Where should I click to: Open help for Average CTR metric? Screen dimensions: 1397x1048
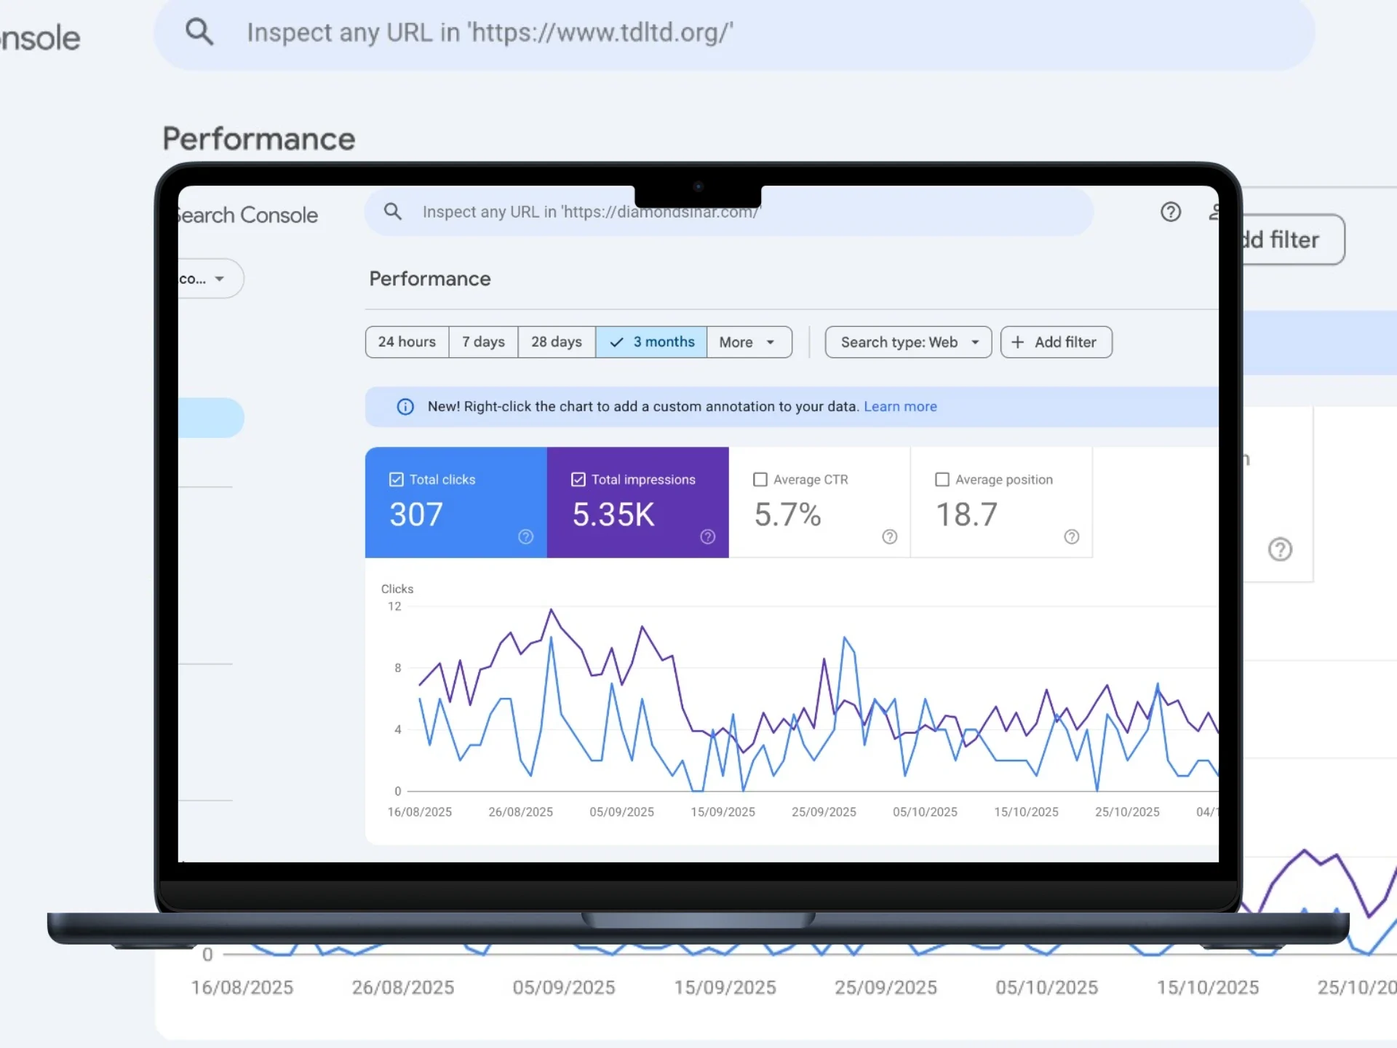point(890,537)
